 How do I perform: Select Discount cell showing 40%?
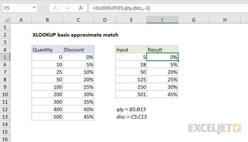point(78,109)
